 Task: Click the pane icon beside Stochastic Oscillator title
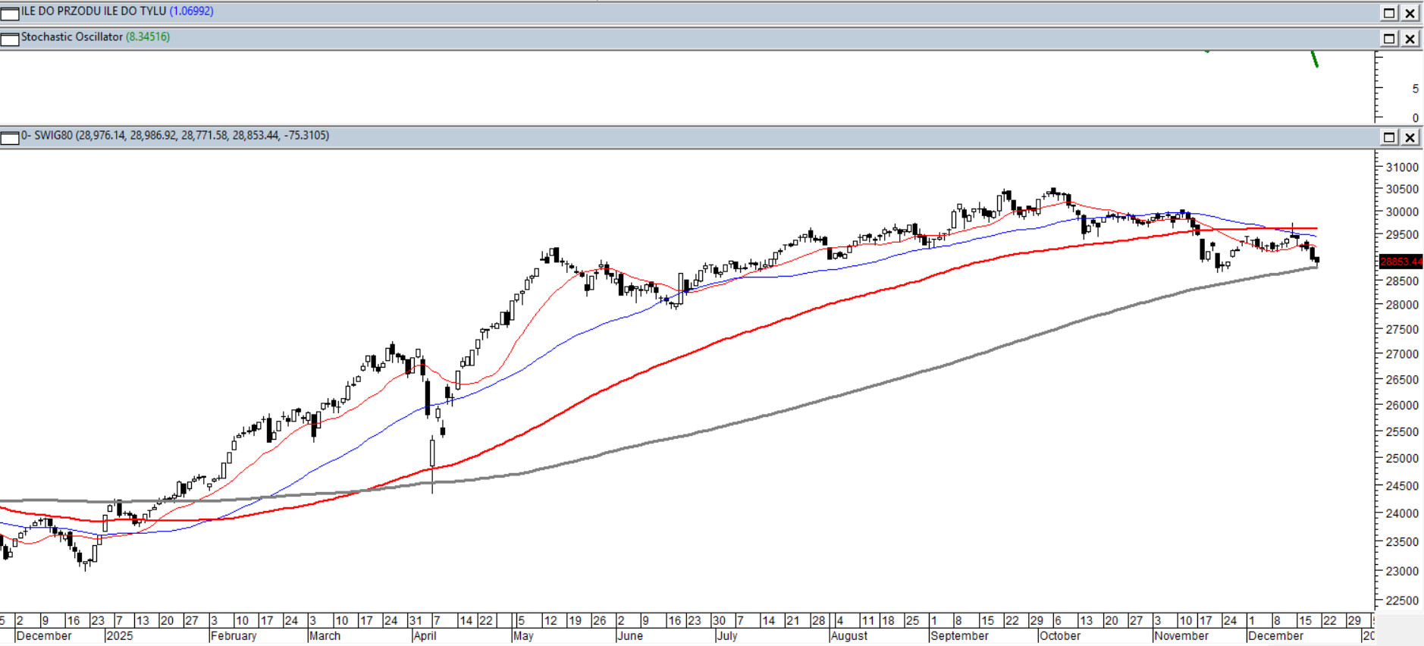(10, 39)
